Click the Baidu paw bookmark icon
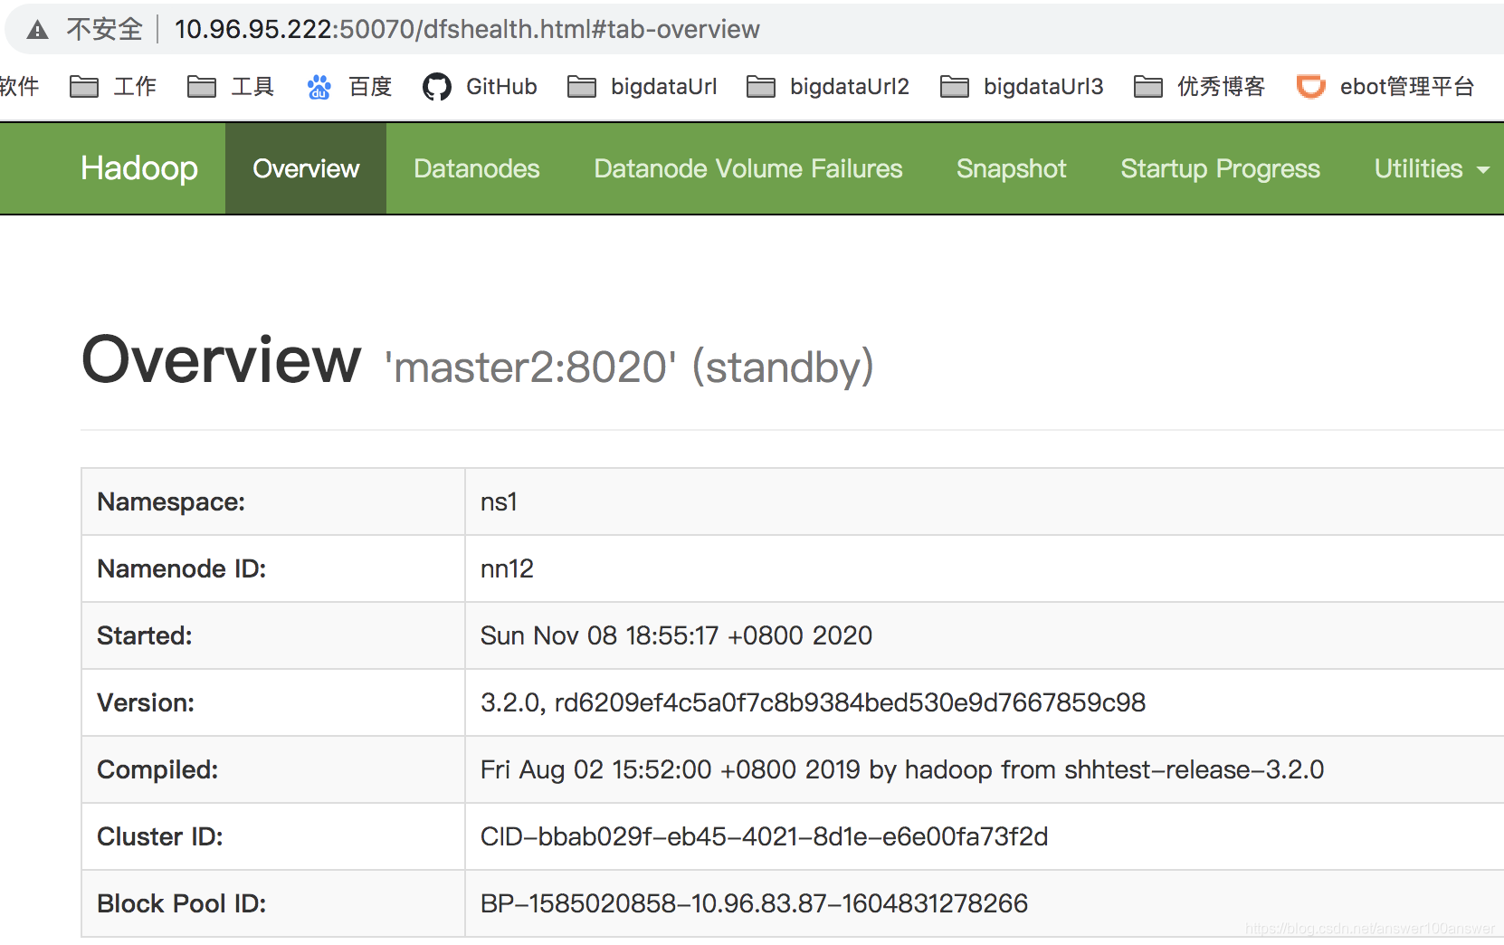This screenshot has height=945, width=1504. 319,87
